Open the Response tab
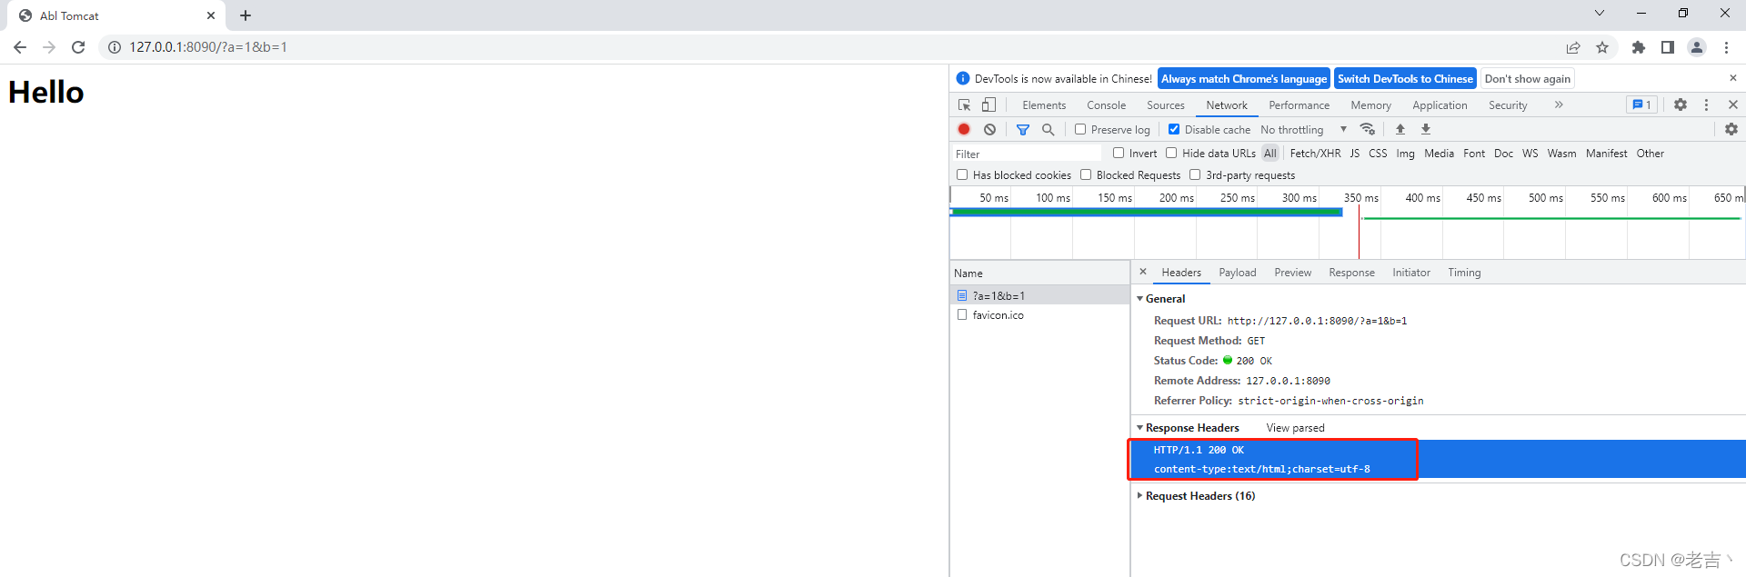Image resolution: width=1746 pixels, height=577 pixels. click(1351, 273)
